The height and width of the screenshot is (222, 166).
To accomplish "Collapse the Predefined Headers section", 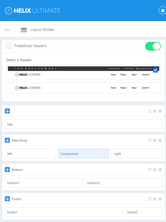I will pos(9,46).
